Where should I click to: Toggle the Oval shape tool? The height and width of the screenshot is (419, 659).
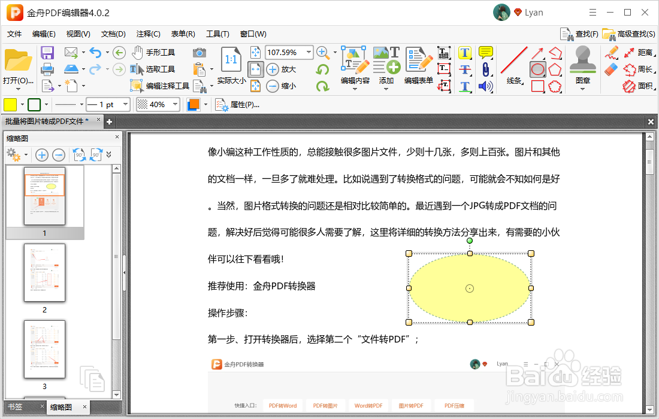(537, 69)
